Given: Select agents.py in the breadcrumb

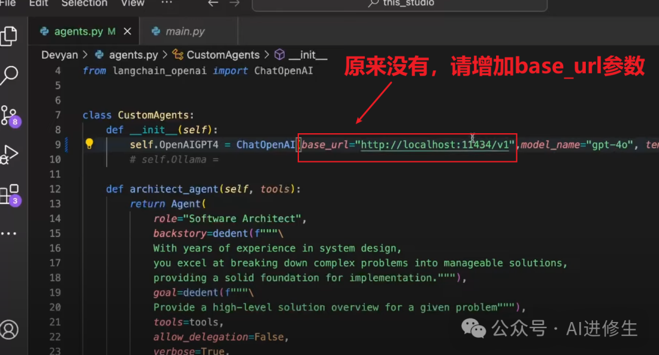Looking at the screenshot, I should tap(133, 54).
